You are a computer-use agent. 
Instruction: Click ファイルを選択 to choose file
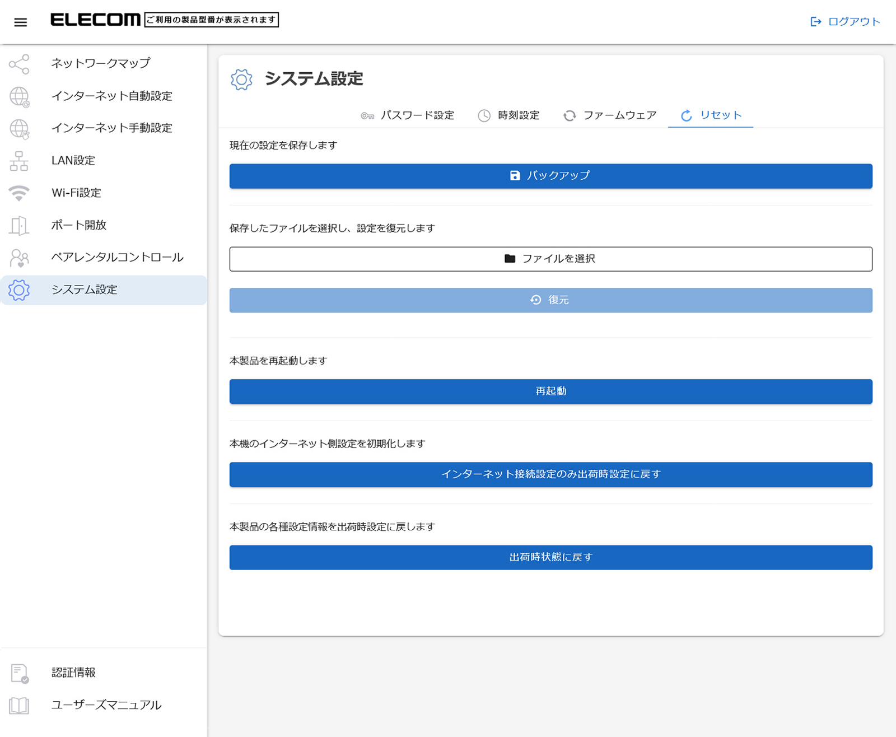(550, 259)
